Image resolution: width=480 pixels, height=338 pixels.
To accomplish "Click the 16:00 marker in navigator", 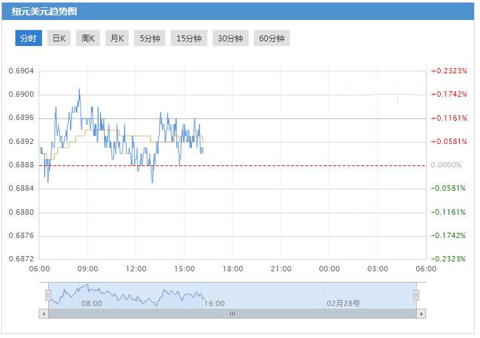I will click(x=214, y=303).
